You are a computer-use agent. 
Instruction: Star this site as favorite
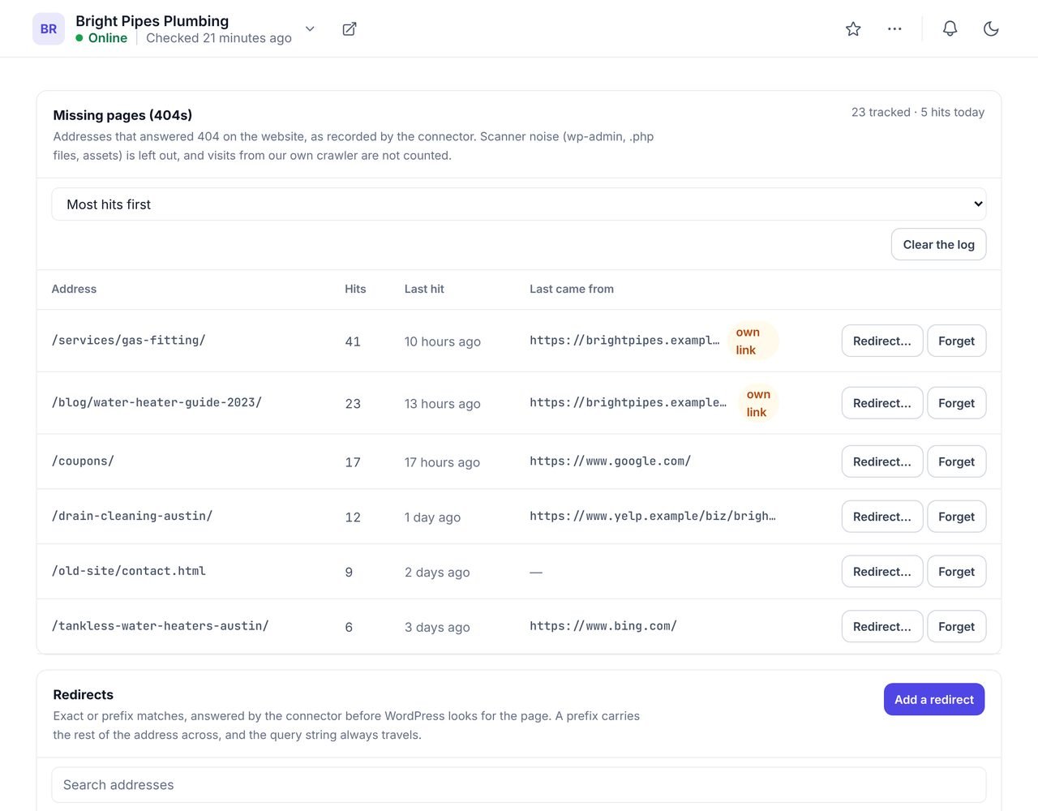point(853,29)
